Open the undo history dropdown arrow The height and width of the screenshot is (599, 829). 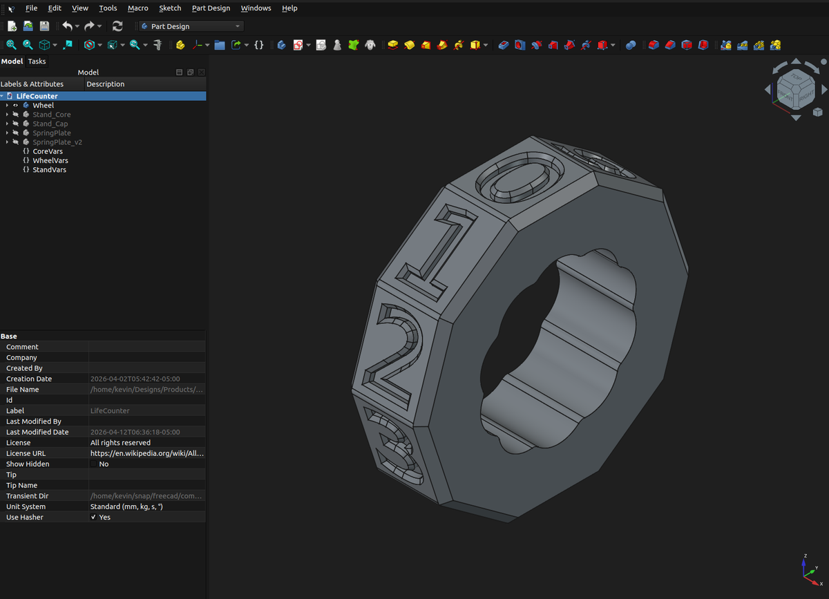coord(77,26)
